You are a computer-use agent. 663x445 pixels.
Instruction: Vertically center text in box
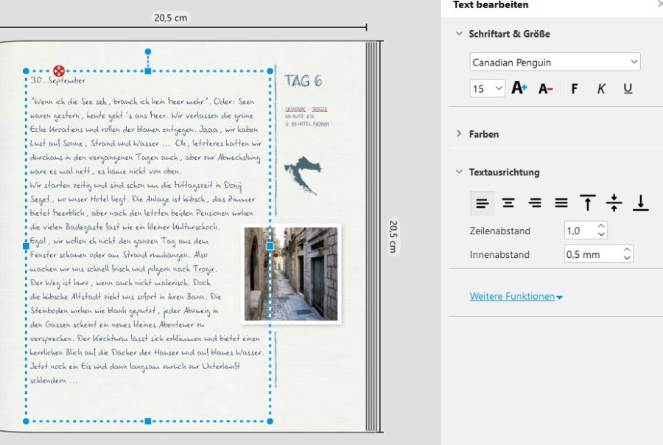[x=614, y=203]
